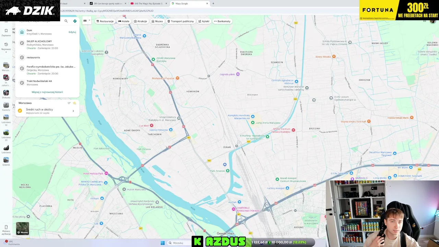
Task: Select the Decathlon Warszawa Targówek pin
Action: pos(395,153)
